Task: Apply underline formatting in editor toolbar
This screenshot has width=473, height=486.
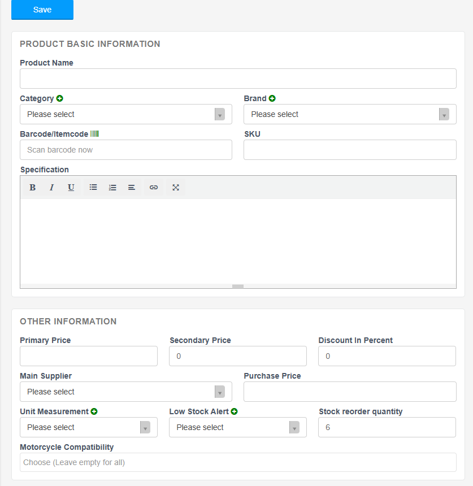Action: coord(71,188)
